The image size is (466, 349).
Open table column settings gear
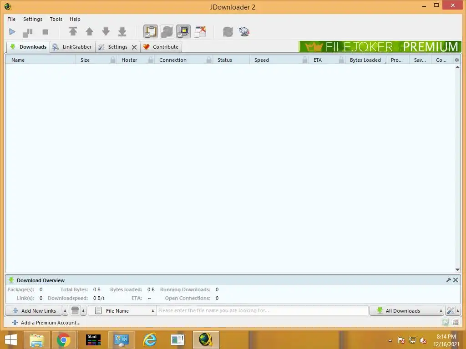(x=457, y=60)
